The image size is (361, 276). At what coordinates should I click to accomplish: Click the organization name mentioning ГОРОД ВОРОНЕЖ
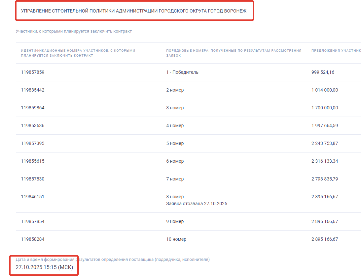click(134, 11)
